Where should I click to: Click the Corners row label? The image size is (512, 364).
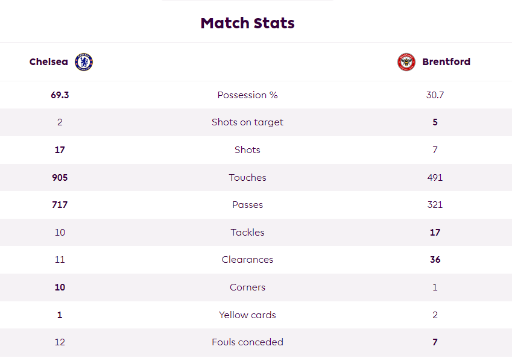247,287
